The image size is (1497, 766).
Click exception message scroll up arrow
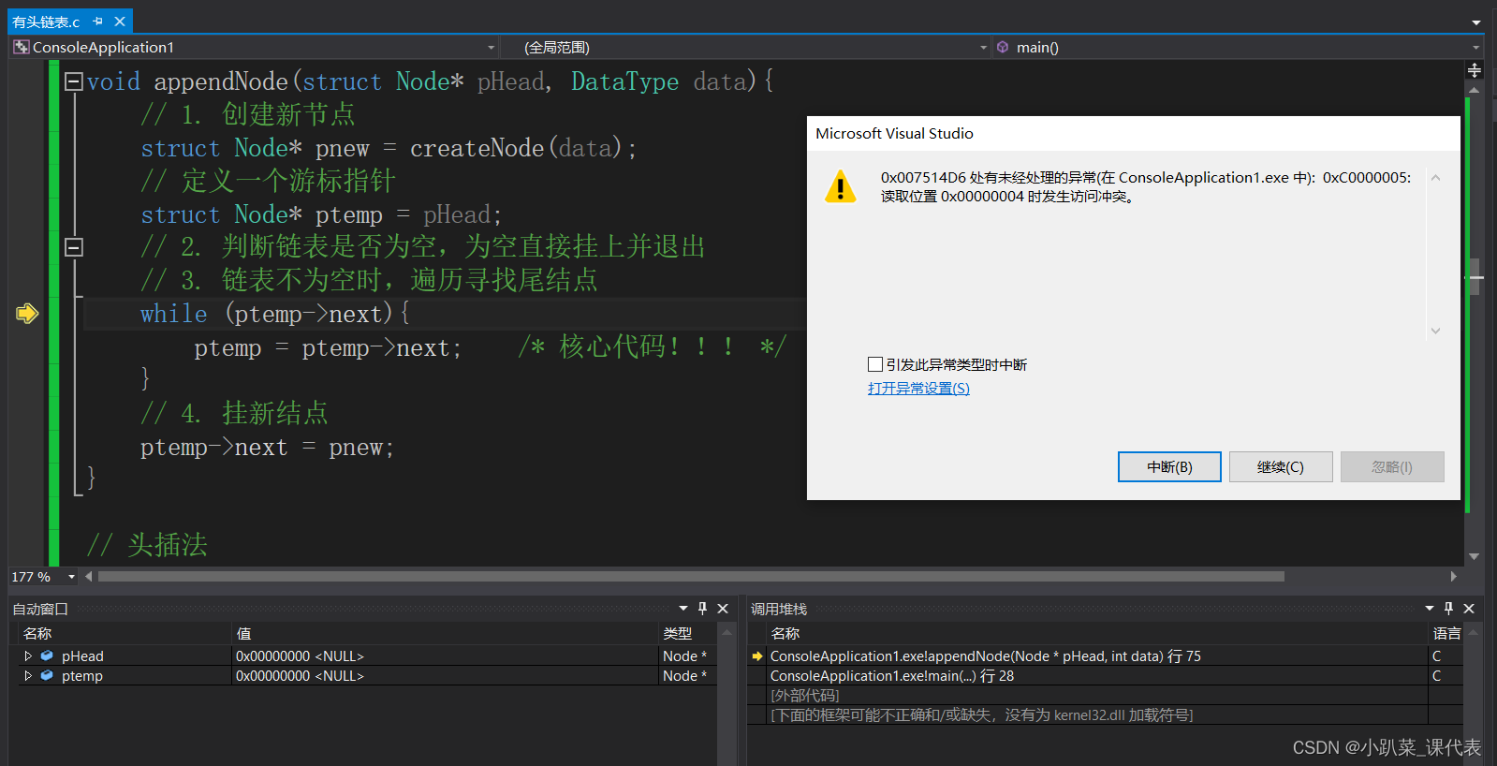click(x=1435, y=178)
